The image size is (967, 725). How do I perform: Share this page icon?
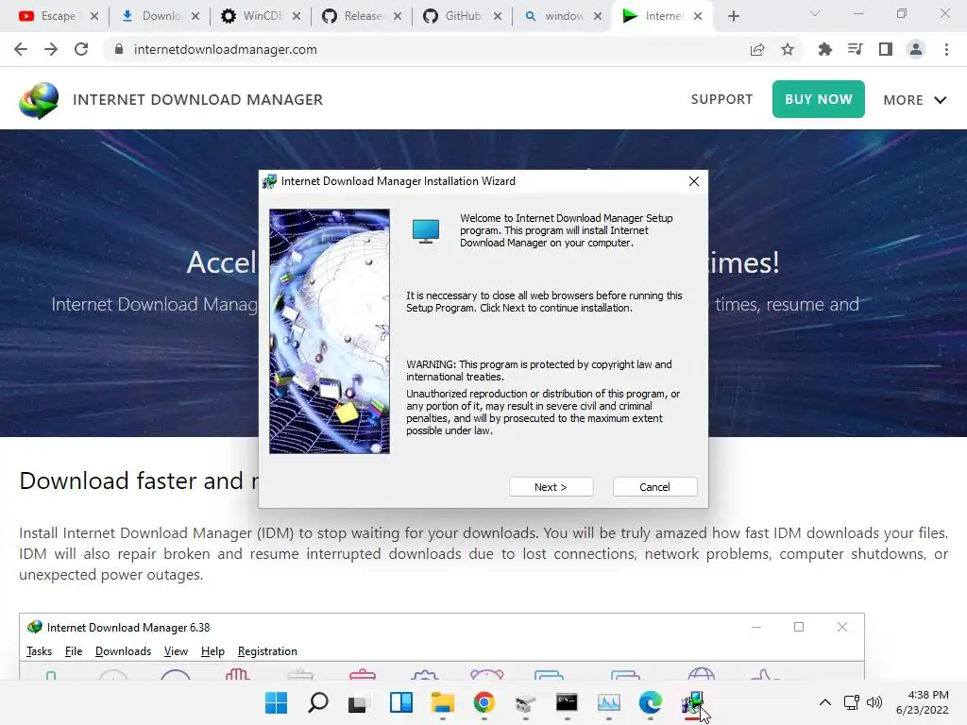[x=757, y=49]
